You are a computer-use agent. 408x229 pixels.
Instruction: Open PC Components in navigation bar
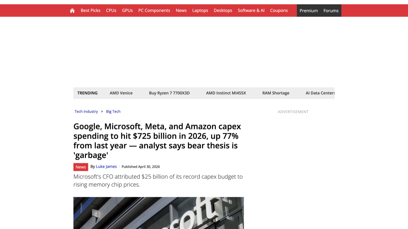coord(154,10)
